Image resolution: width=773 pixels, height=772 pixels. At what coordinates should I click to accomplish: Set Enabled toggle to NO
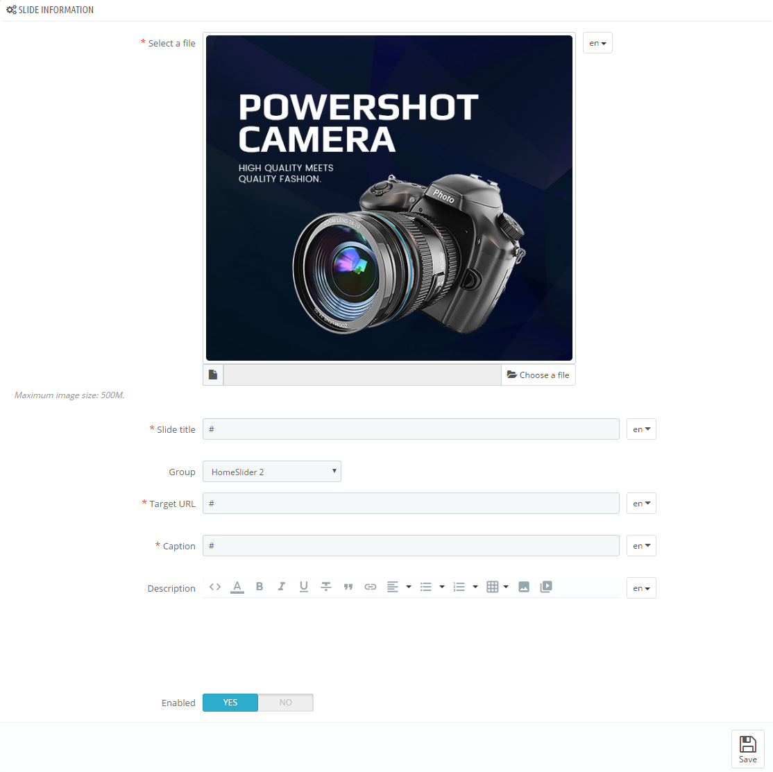(x=286, y=703)
